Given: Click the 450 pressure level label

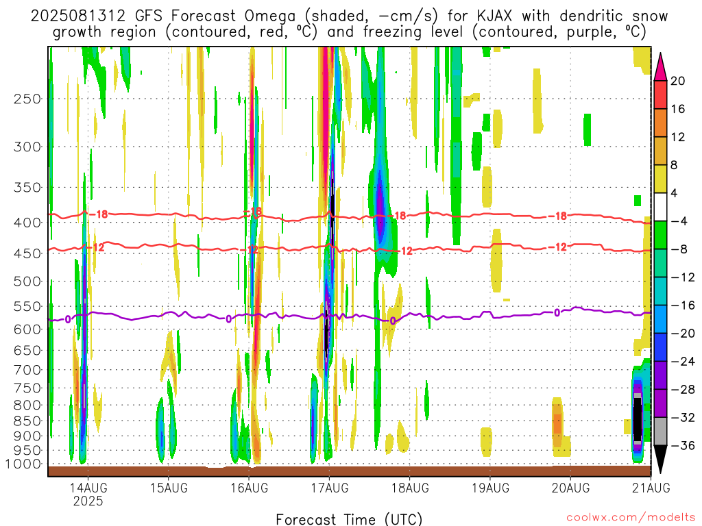Looking at the screenshot, I should click(27, 253).
